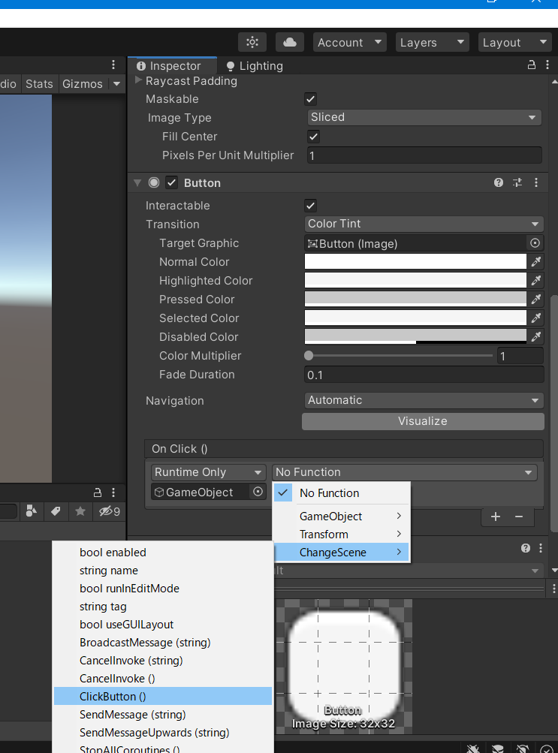
Task: Click the Search by Label tag icon
Action: click(56, 511)
